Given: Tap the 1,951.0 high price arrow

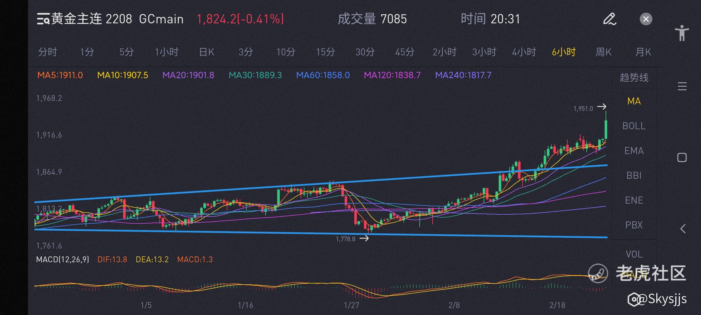Looking at the screenshot, I should 601,107.
